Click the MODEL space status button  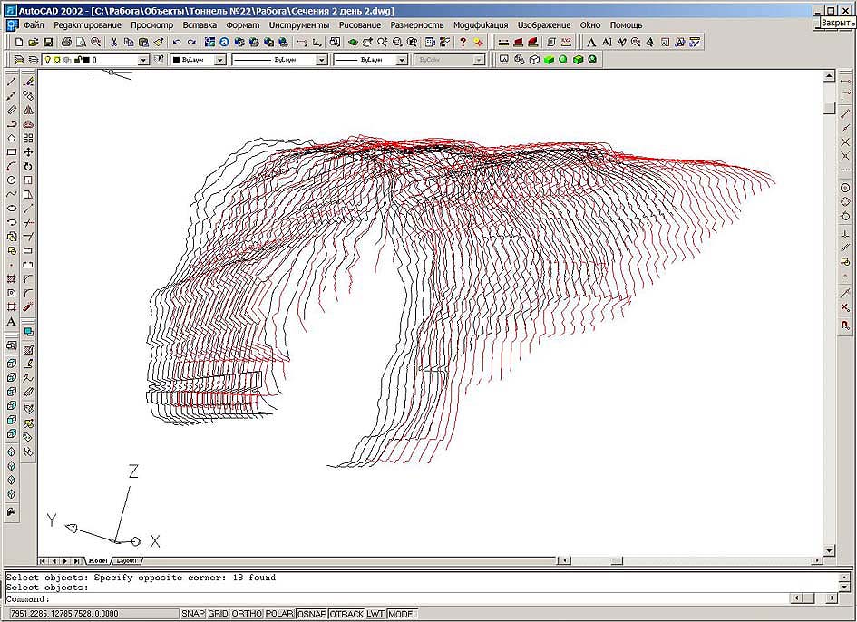click(403, 614)
